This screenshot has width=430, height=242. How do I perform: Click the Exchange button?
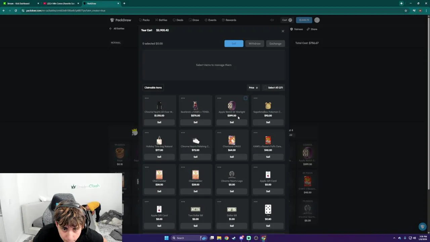point(275,43)
